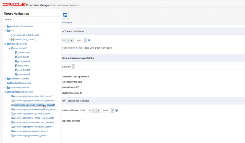Collapse the SOA folder arrow
The image size is (245, 143).
[5, 30]
